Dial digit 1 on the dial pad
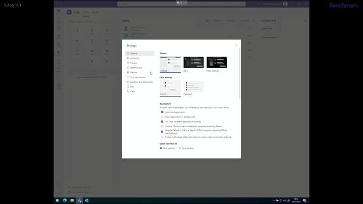Screen dimensions: 363x204 point(77,31)
